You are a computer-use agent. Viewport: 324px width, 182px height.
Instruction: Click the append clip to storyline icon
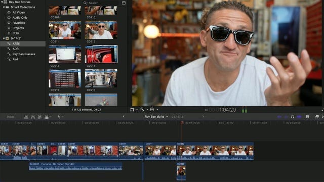tap(39, 117)
